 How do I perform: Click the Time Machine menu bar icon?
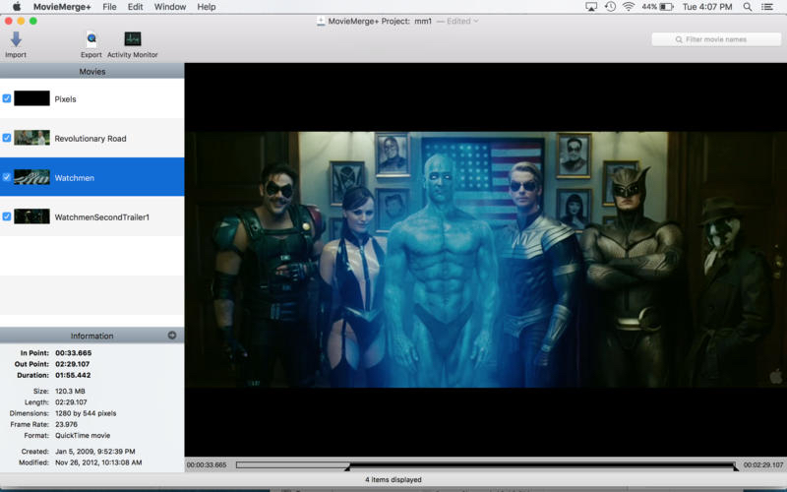[x=610, y=7]
